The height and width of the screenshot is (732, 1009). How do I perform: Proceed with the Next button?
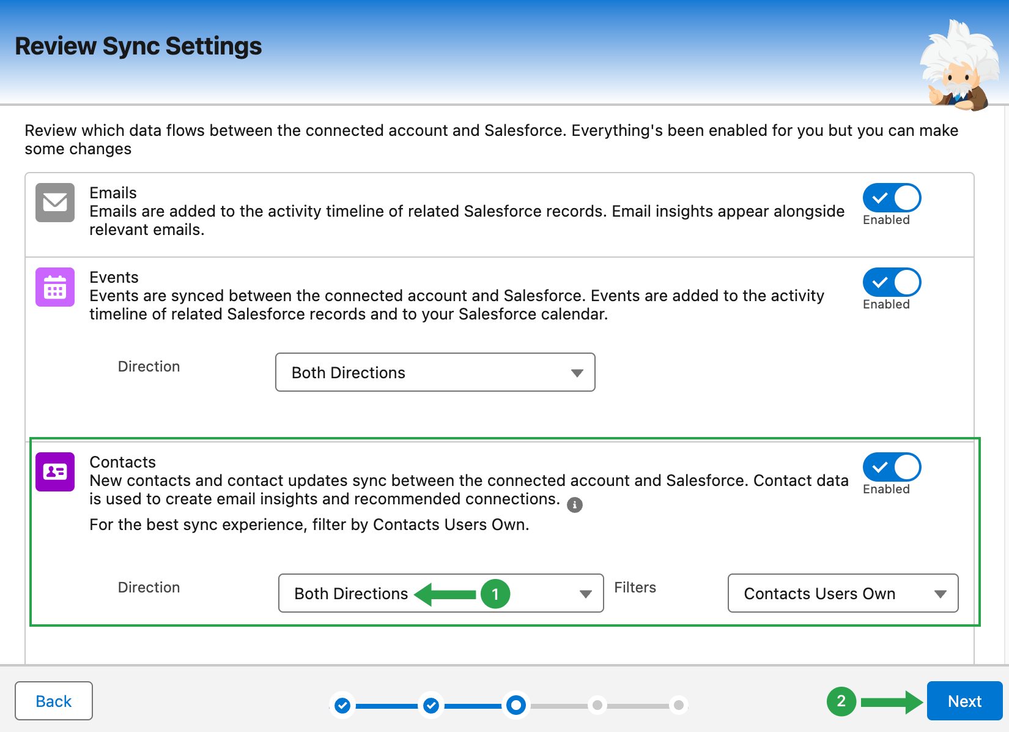964,701
